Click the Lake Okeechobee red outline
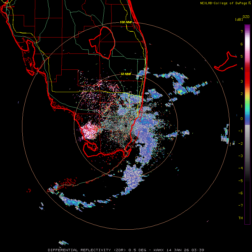The height and width of the screenshot is (252, 252). pyautogui.click(x=102, y=43)
